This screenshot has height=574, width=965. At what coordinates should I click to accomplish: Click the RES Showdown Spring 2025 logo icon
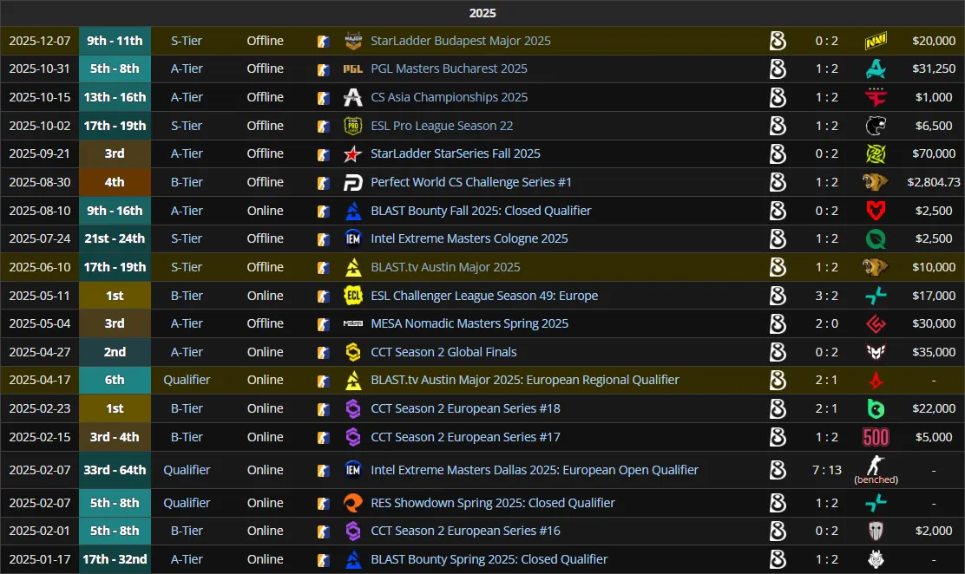[x=353, y=503]
